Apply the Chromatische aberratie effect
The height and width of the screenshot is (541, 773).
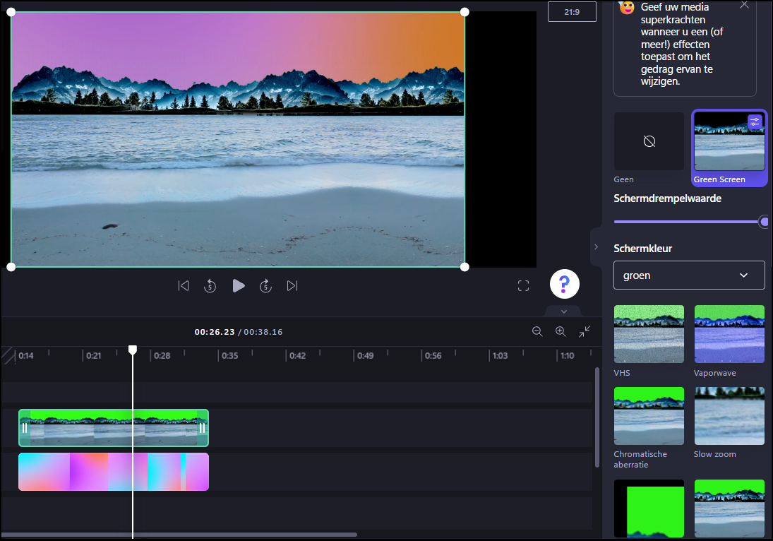(649, 416)
